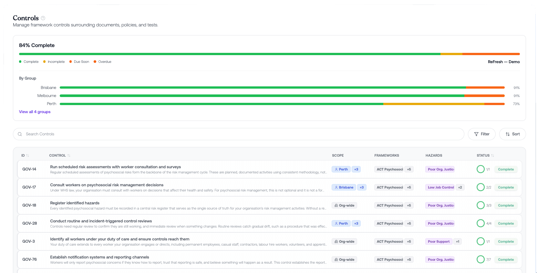
Task: Expand the +3 scope chip in row GOV-28
Action: tap(356, 223)
